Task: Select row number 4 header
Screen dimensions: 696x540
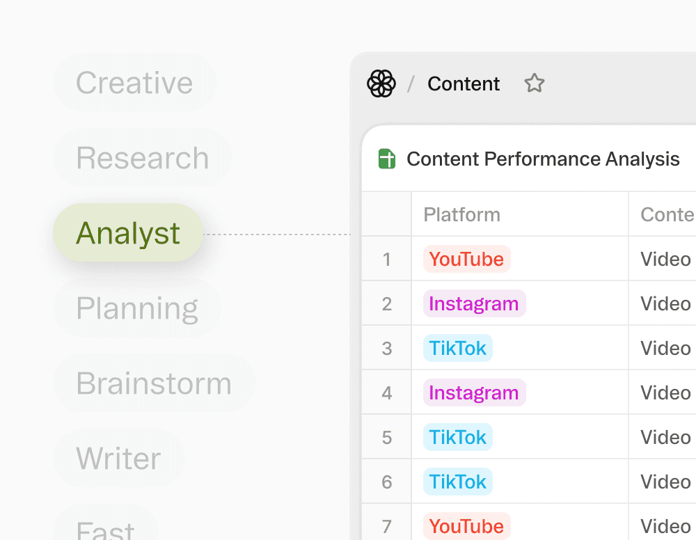Action: tap(387, 393)
